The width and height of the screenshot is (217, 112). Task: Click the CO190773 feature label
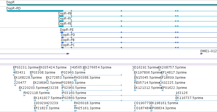142,103
